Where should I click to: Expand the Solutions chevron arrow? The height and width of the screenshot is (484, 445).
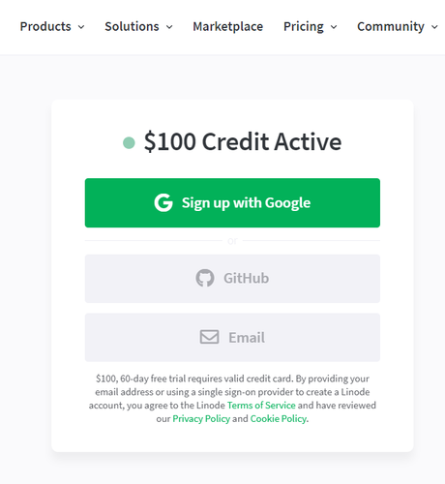pos(169,27)
